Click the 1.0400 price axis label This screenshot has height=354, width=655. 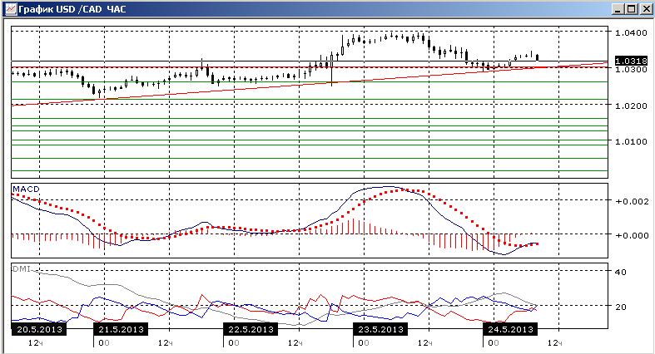631,32
